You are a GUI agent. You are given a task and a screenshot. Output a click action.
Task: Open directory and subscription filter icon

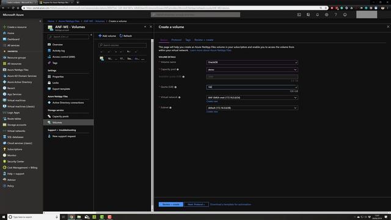pyautogui.click(x=308, y=15)
